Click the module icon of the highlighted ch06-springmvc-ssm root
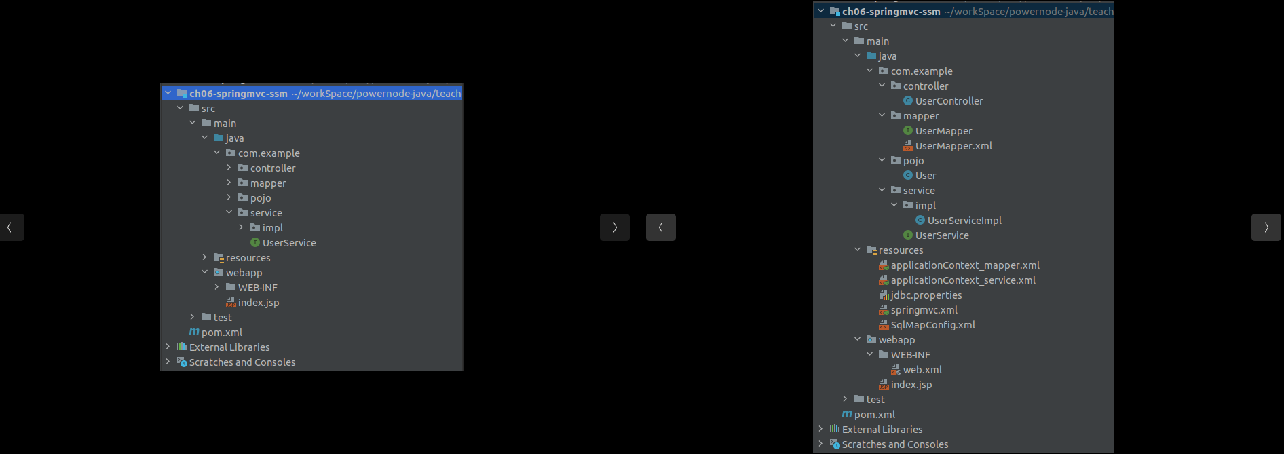This screenshot has width=1284, height=454. coord(182,93)
